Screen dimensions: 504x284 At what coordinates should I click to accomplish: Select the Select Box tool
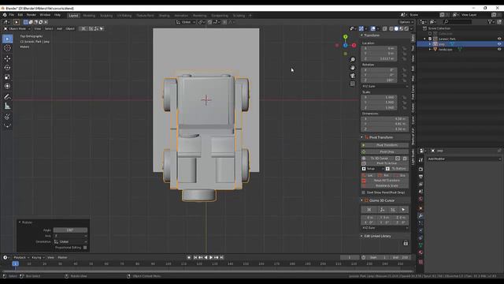(x=7, y=39)
